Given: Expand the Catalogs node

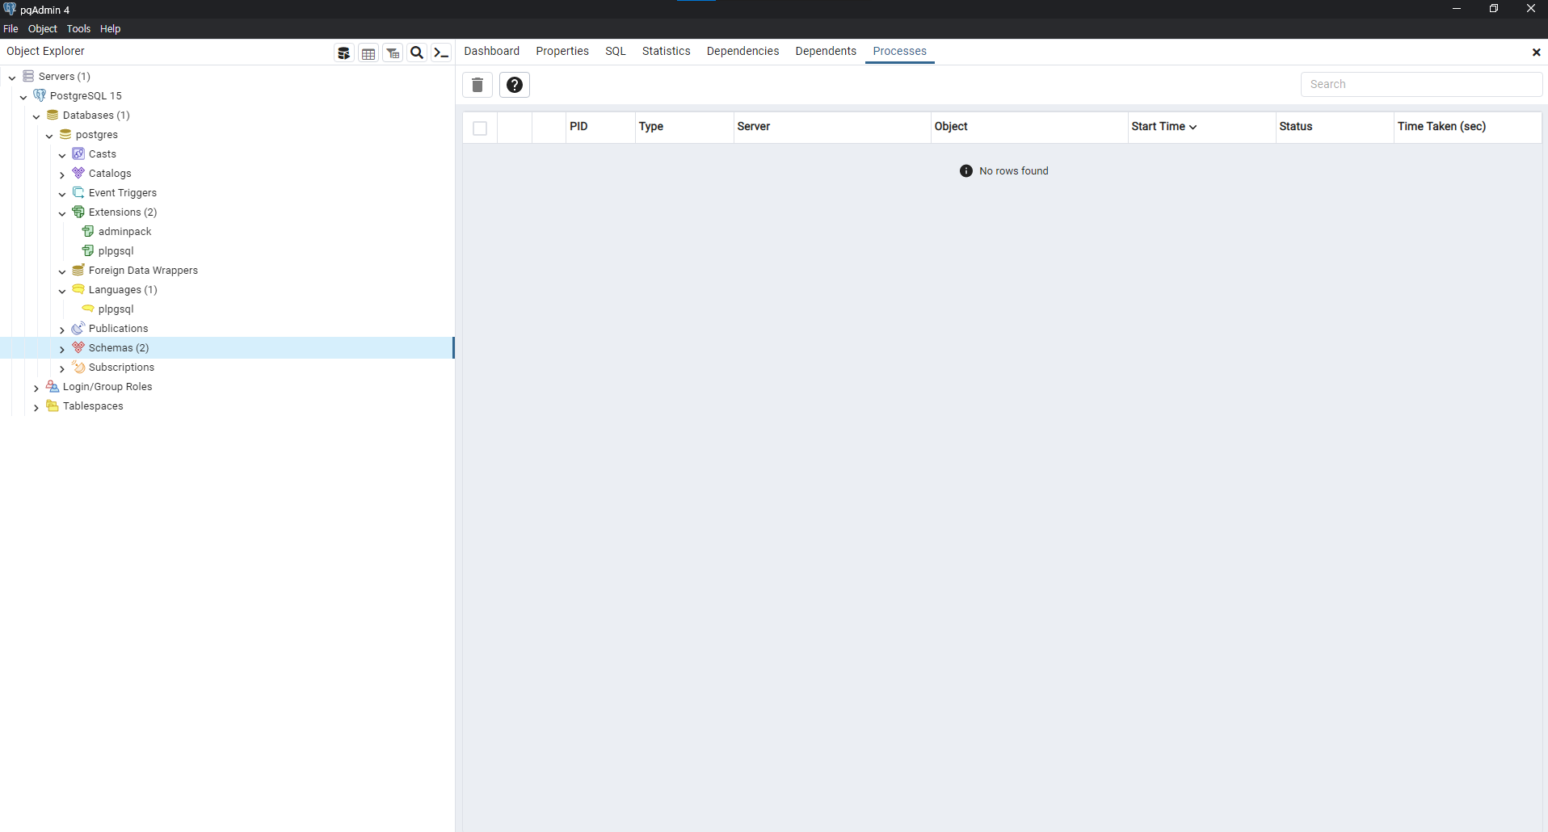Looking at the screenshot, I should click(62, 174).
